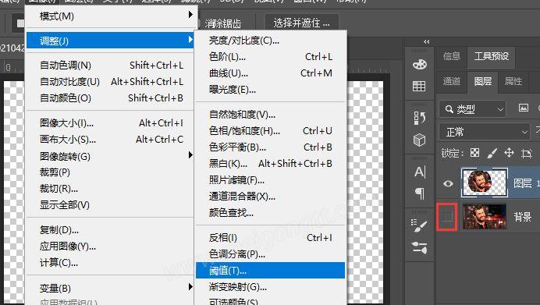Open 亮度/对比度(C)... adjustment
This screenshot has width=540, height=305.
point(270,41)
